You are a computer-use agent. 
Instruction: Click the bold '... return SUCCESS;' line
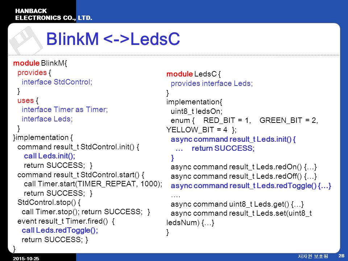tap(215, 148)
